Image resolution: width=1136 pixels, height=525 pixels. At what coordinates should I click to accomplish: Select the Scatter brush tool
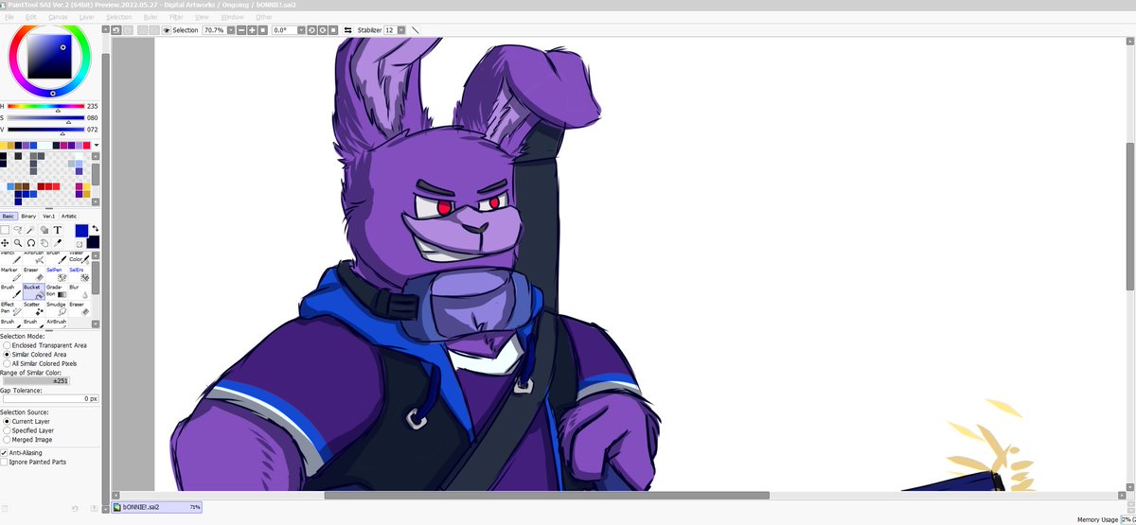pos(34,308)
